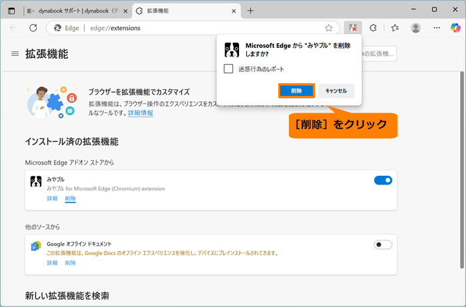The width and height of the screenshot is (466, 307).
Task: Open 詳細 link for Google オフライン ドキュメント
Action: point(52,263)
